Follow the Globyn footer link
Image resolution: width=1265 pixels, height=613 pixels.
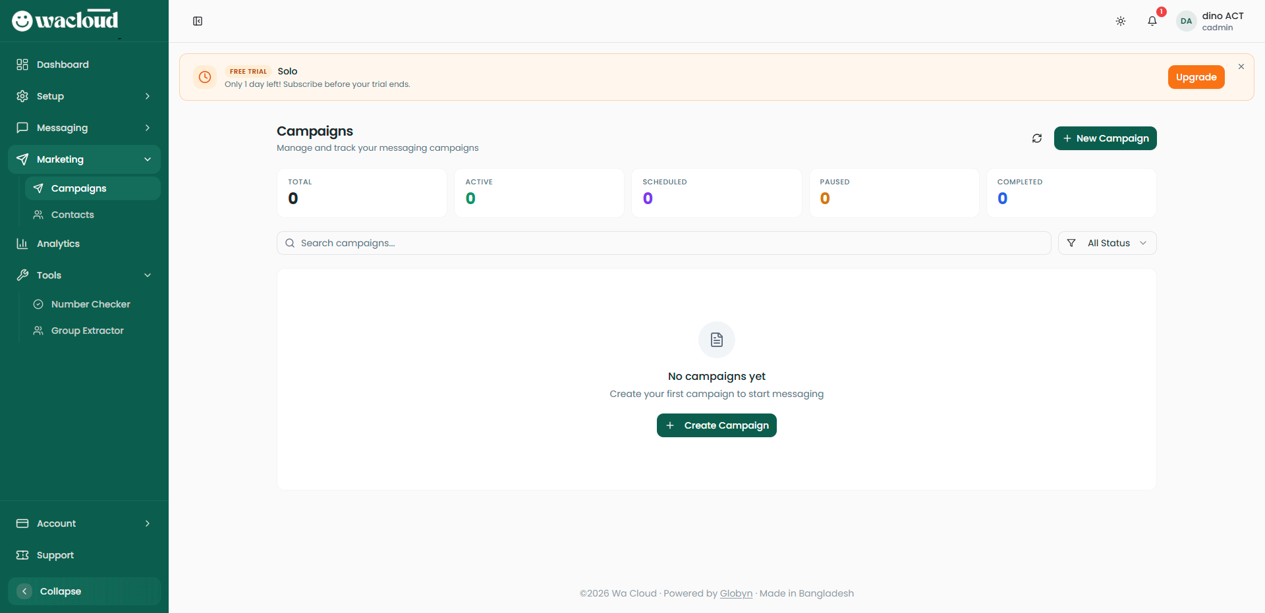pos(736,593)
